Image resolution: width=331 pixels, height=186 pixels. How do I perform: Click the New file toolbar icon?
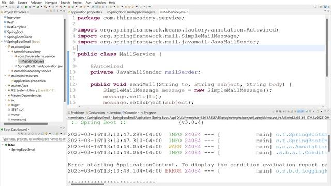pos(3,7)
